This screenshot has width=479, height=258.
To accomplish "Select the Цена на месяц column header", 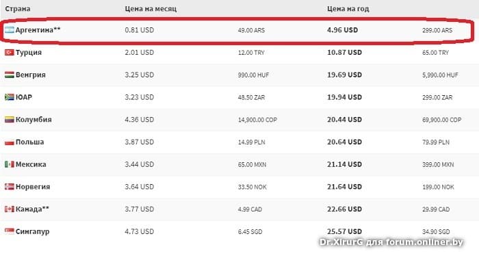I will [x=151, y=9].
